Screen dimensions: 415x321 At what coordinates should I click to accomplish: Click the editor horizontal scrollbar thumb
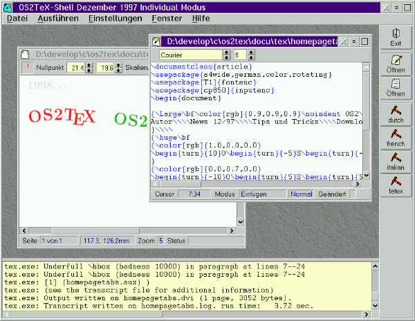pos(181,183)
